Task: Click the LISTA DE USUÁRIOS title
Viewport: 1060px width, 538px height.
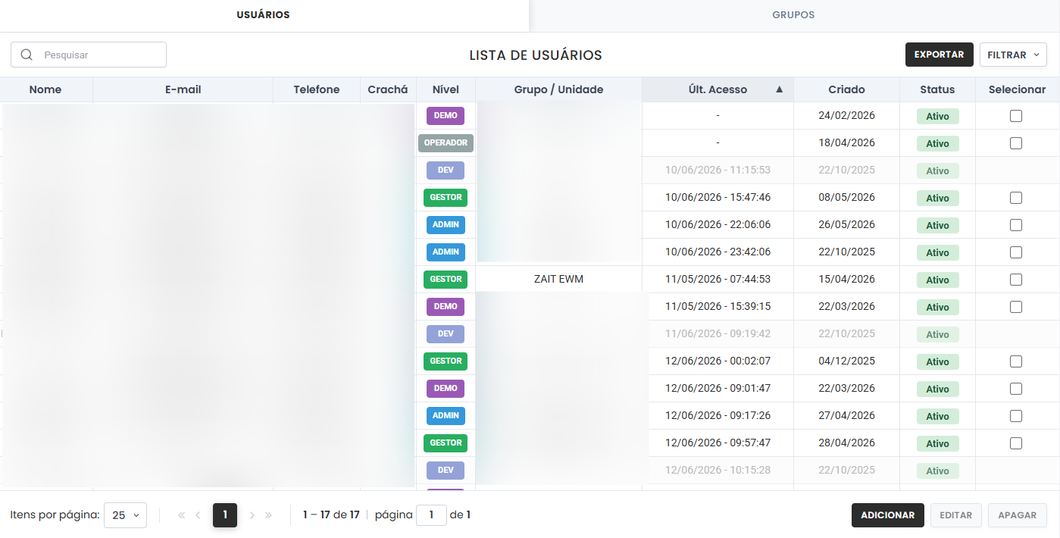Action: click(x=536, y=55)
